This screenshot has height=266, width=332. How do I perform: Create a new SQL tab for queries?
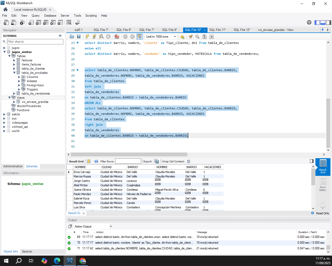coord(6,23)
